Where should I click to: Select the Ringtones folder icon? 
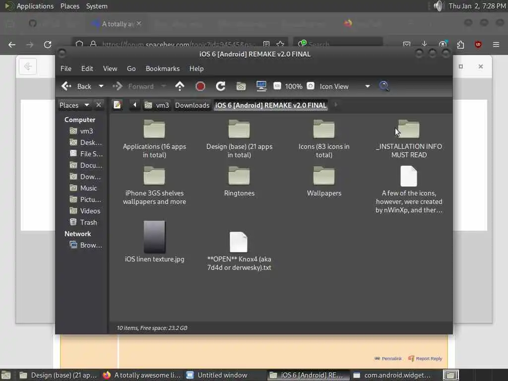239,176
